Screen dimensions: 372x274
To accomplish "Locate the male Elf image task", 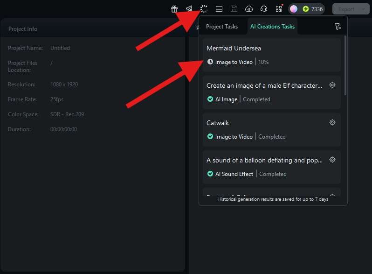I will [332, 85].
